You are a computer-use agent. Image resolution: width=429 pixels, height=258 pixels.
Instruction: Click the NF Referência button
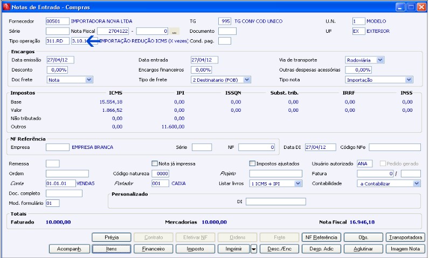[321, 237]
